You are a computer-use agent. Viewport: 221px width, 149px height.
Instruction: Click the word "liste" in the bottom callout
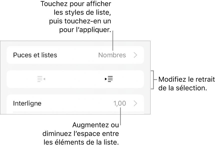tap(110, 143)
